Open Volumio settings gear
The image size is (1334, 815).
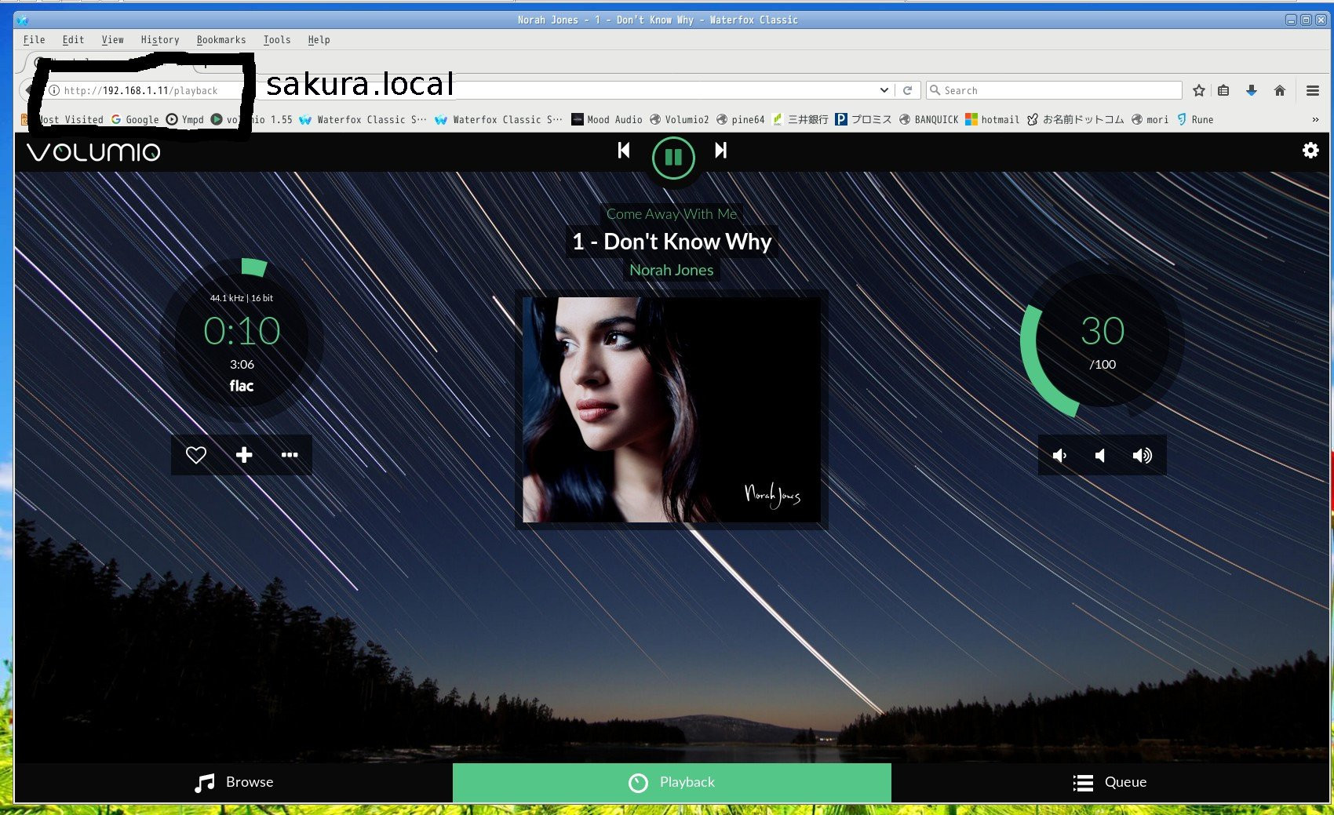(1310, 151)
